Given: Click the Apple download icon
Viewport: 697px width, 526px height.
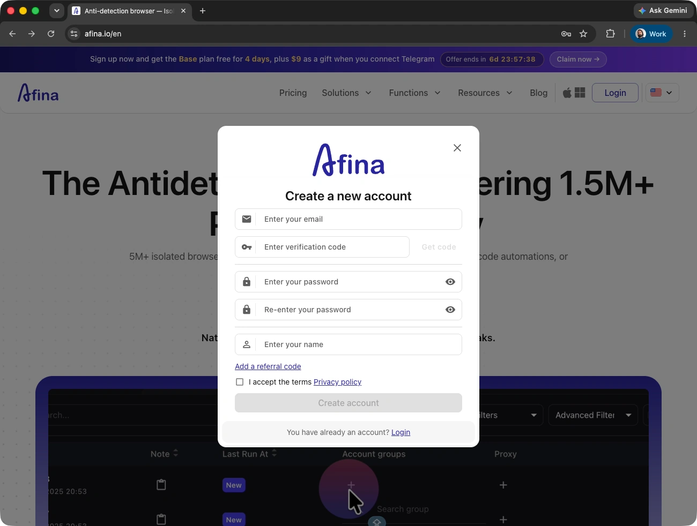Looking at the screenshot, I should [567, 93].
